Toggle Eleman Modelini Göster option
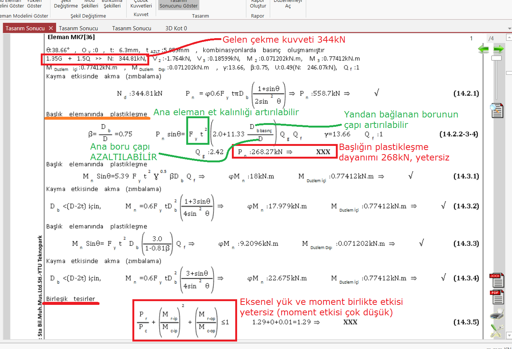Viewport: 512px width, 349px height. tap(24, 16)
